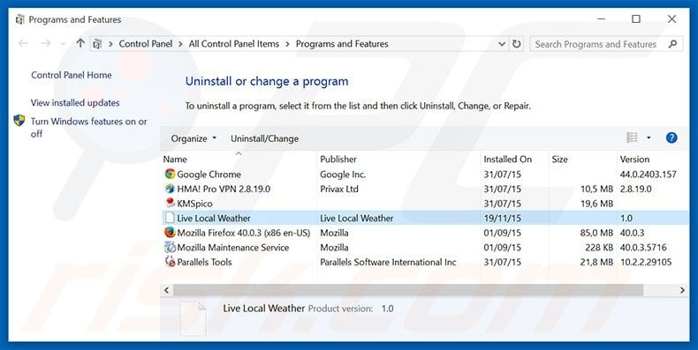
Task: Click the Uninstall/Change button
Action: click(264, 138)
